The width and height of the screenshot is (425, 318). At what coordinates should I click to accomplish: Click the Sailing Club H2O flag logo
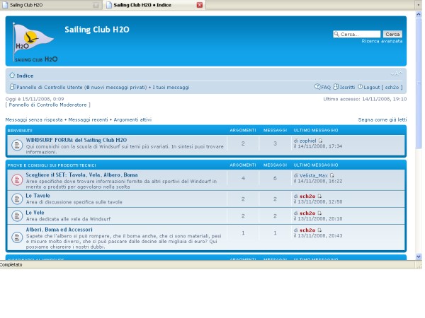[x=33, y=44]
